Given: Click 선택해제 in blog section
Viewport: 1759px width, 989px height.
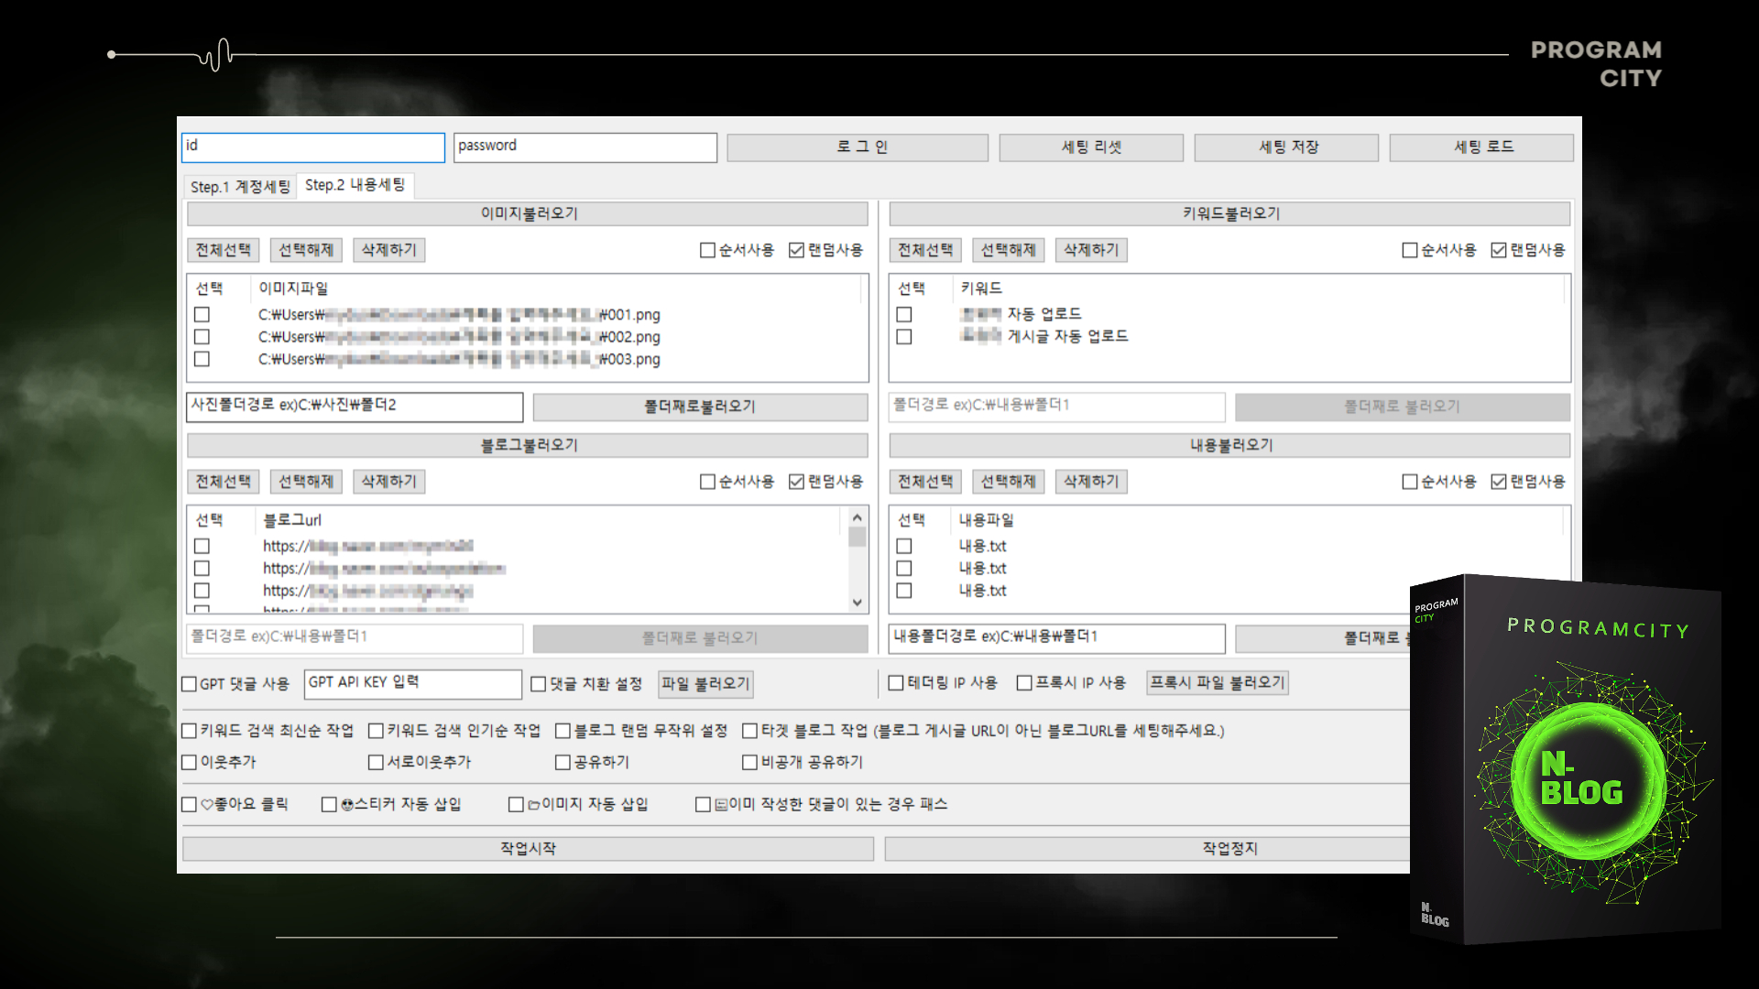Looking at the screenshot, I should [306, 482].
